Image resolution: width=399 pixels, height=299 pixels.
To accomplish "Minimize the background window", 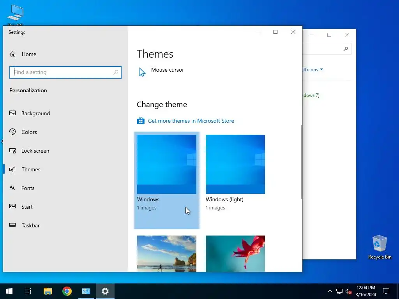I will pyautogui.click(x=312, y=35).
